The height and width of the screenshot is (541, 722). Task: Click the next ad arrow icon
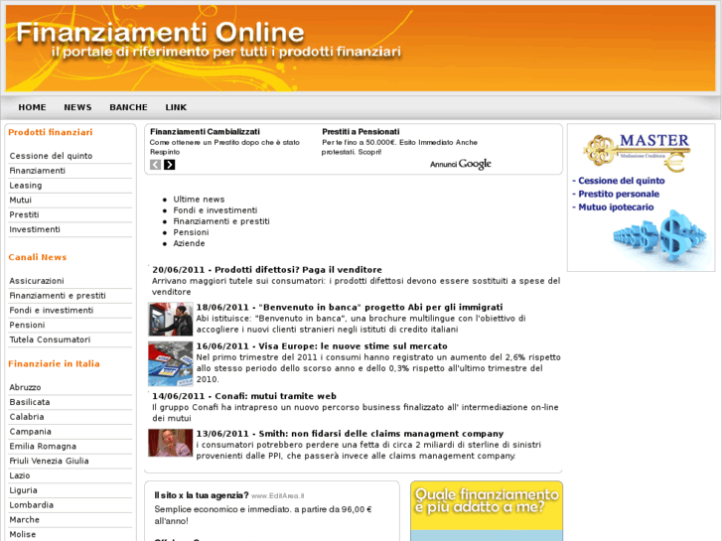(169, 165)
